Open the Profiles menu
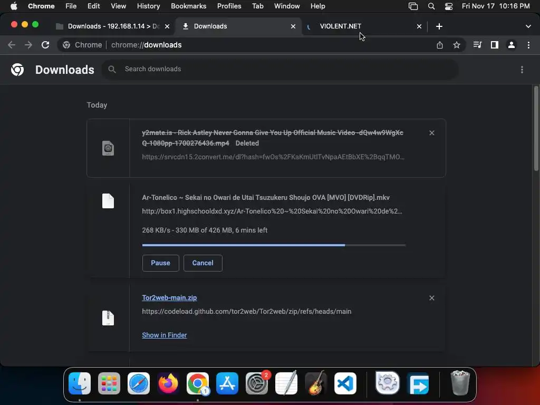This screenshot has width=540, height=405. tap(229, 6)
